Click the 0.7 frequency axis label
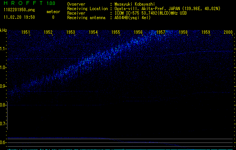This screenshot has width=236, height=150. 3,124
